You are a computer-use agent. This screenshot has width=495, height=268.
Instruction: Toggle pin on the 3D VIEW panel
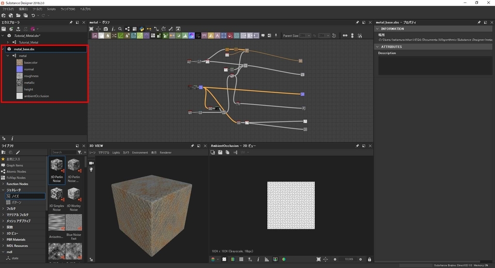coord(192,145)
